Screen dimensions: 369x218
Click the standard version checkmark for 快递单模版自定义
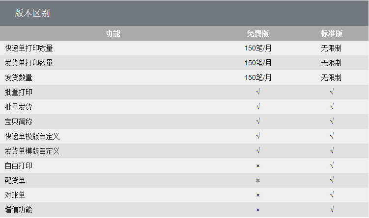coord(332,136)
